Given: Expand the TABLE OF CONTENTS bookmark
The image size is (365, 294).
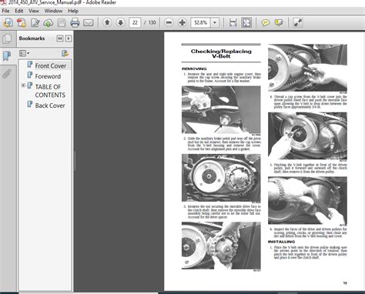Looking at the screenshot, I should [23, 85].
